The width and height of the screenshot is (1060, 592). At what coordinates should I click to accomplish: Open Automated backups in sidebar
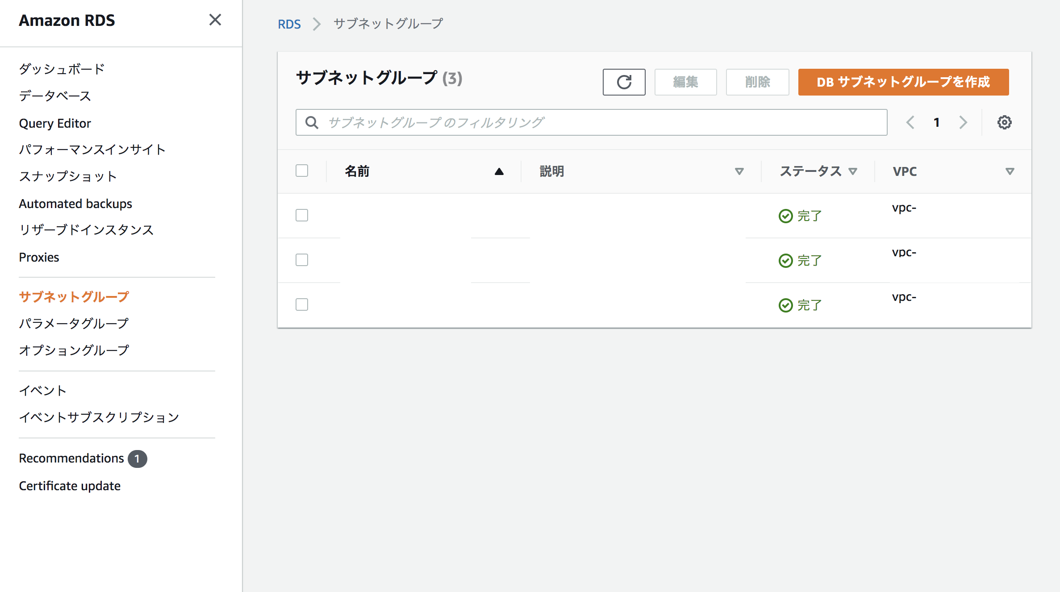pos(75,204)
